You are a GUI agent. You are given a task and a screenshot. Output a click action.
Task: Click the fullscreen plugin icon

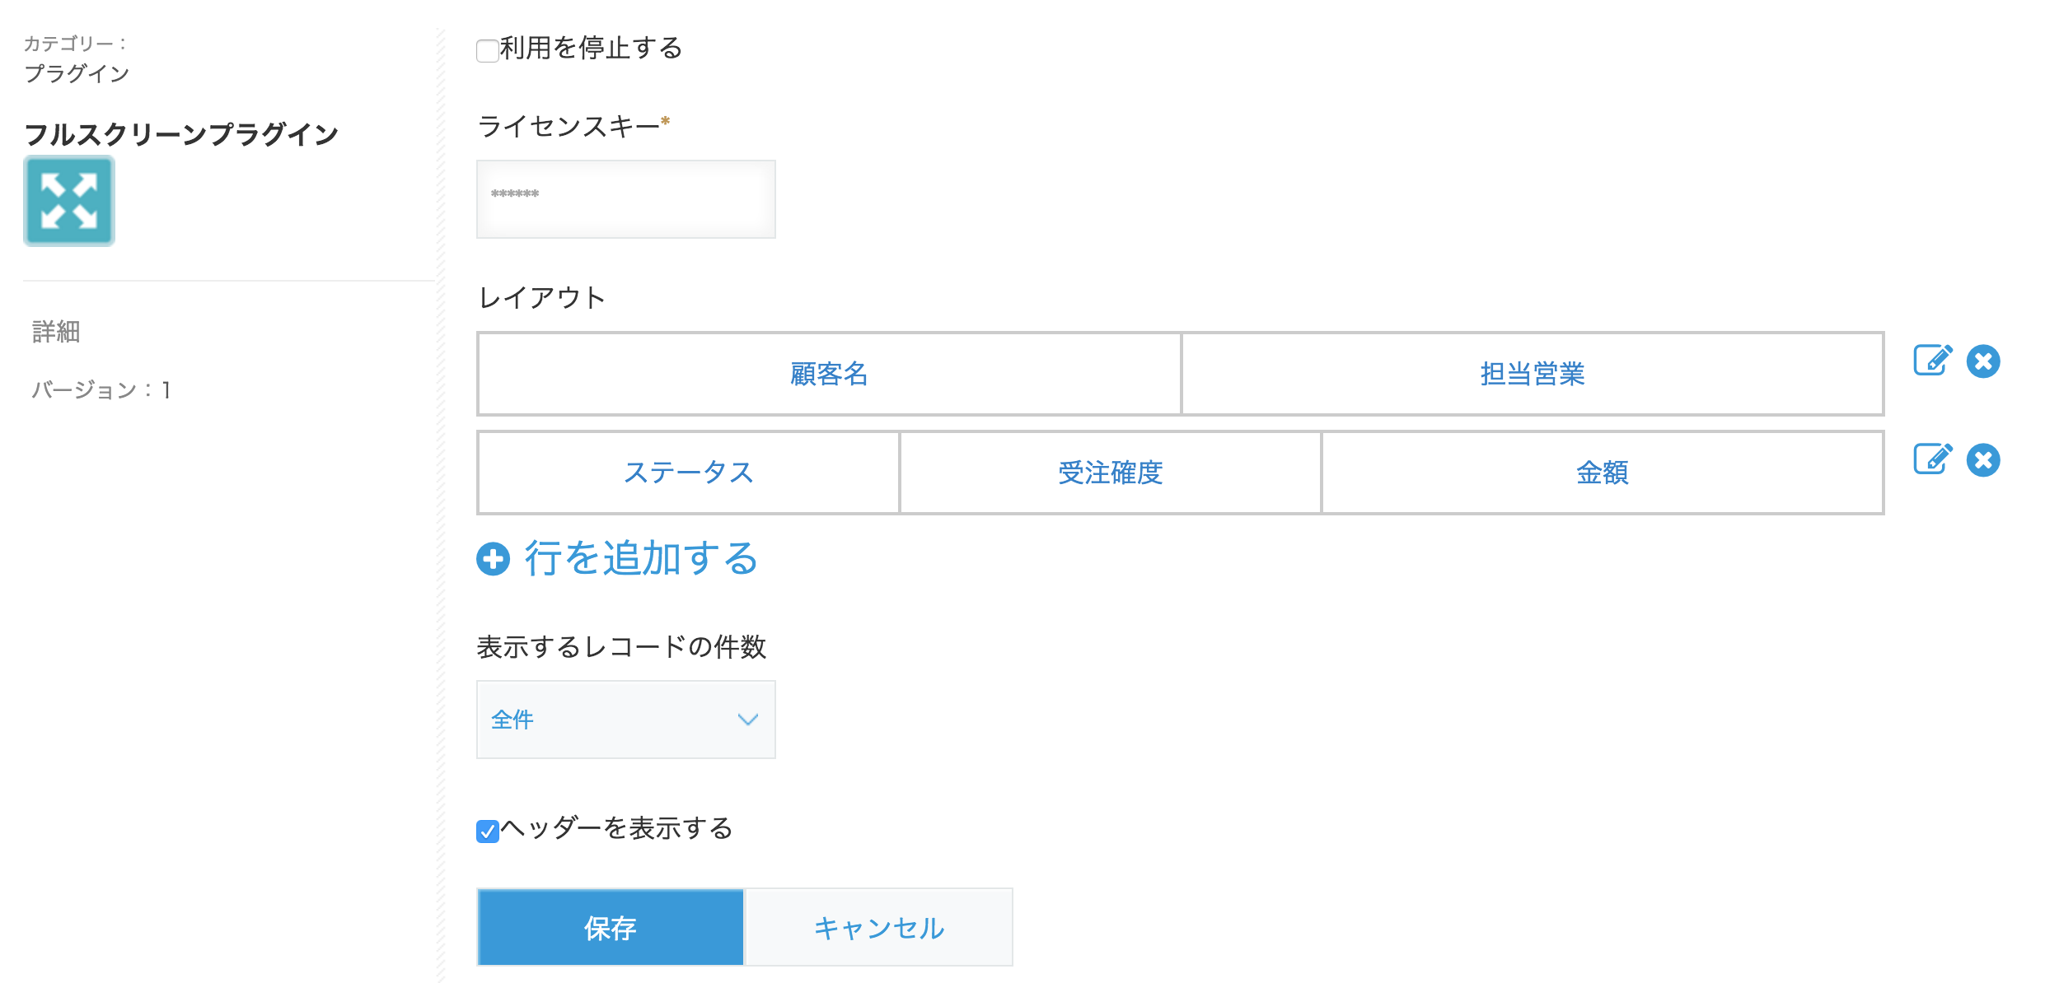tap(69, 201)
